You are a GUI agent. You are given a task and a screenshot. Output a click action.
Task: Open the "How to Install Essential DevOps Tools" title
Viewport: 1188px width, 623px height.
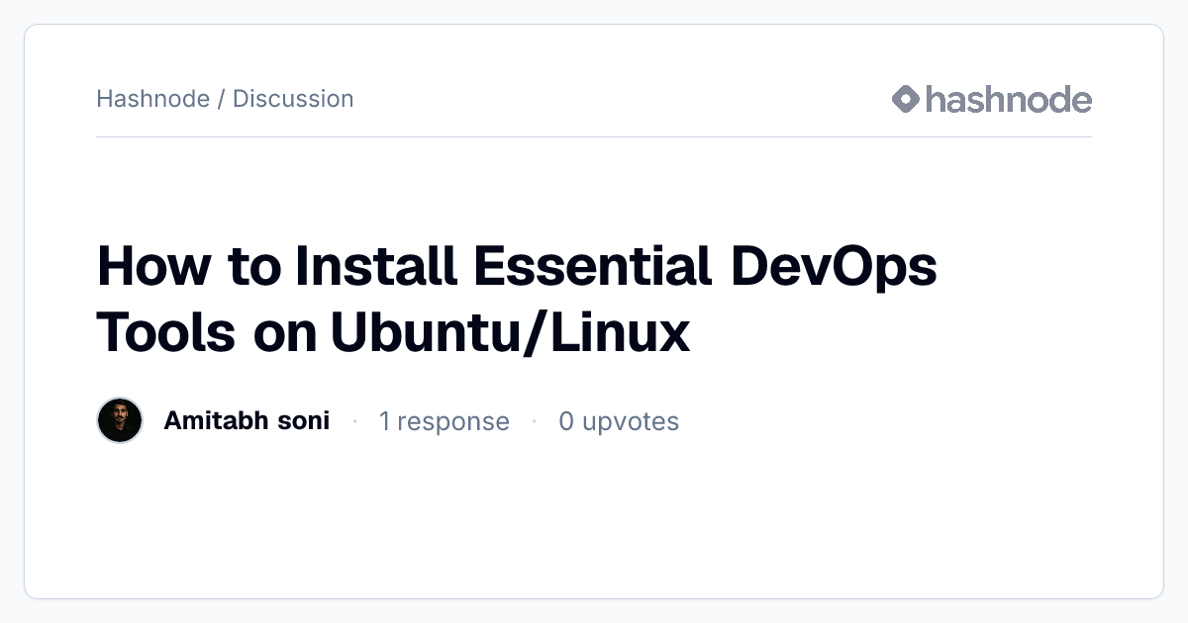(517, 301)
